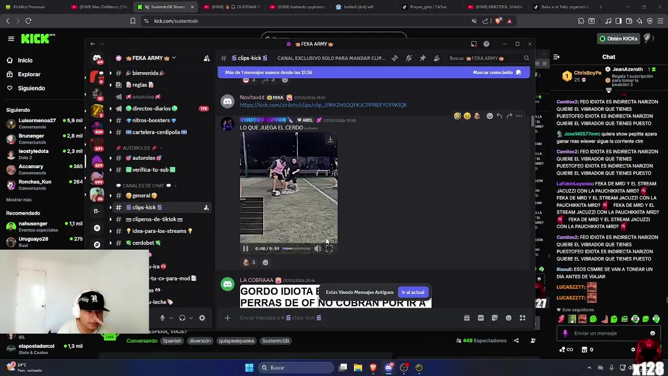Viewport: 668px width, 376px height.
Task: Share the Kick stream
Action: (516, 340)
